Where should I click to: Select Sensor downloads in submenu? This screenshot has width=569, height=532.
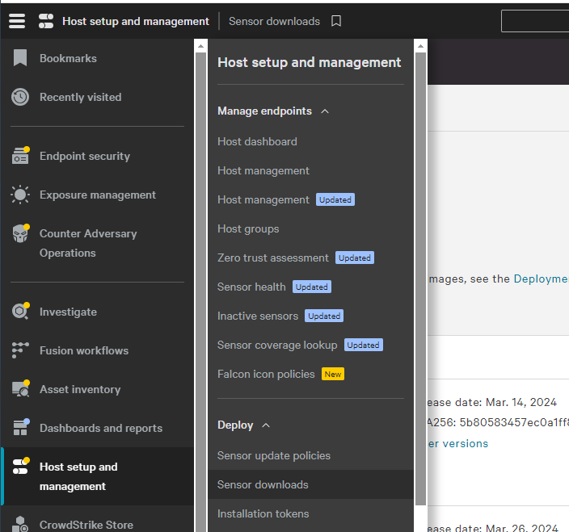310,484
